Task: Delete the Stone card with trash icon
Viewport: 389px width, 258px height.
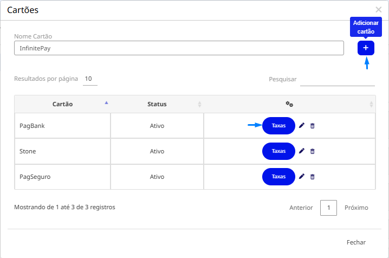Action: pyautogui.click(x=312, y=151)
